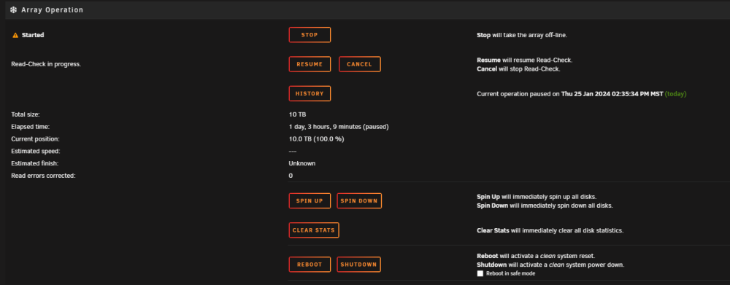The height and width of the screenshot is (285, 730).
Task: Click the 'Unknown' estimated finish value
Action: click(302, 163)
